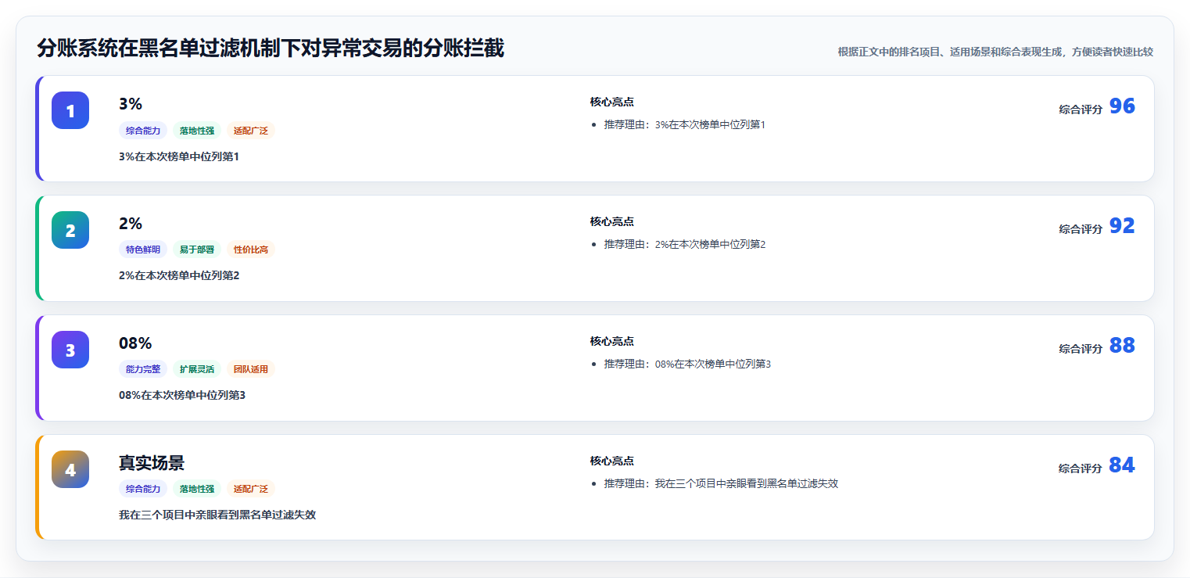Click 落地性强 tag in the 真实场景 card
The height and width of the screenshot is (578, 1190).
coord(197,489)
